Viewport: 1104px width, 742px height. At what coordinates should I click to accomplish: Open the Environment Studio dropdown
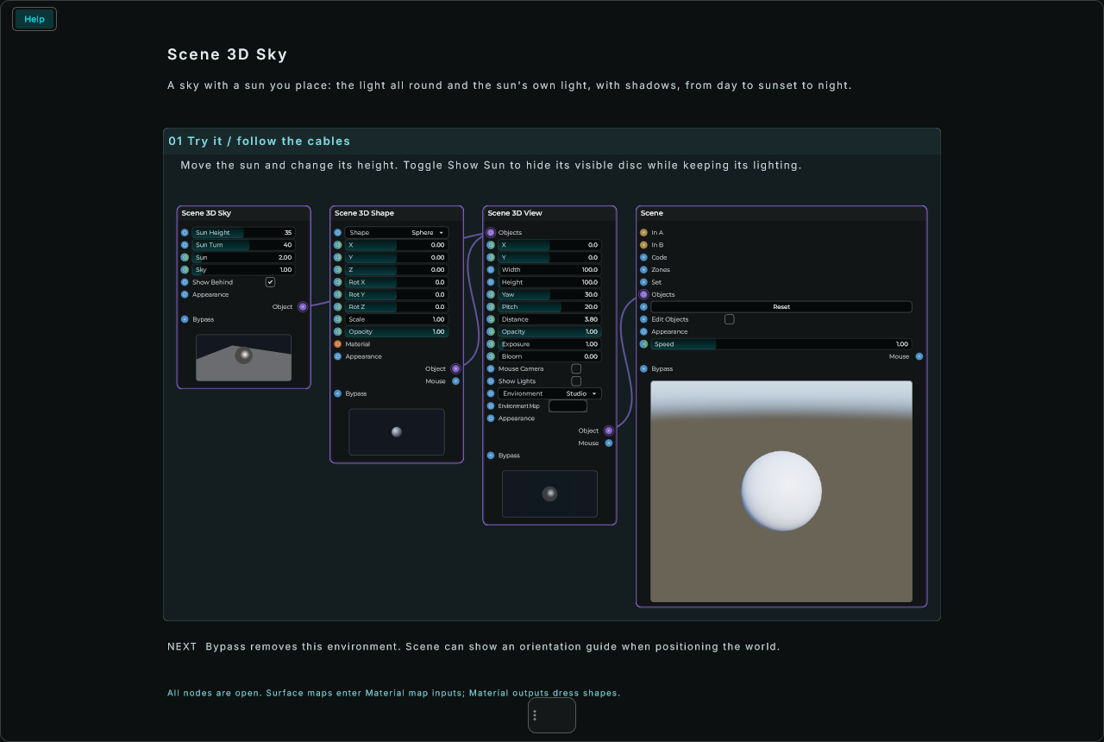click(x=549, y=393)
